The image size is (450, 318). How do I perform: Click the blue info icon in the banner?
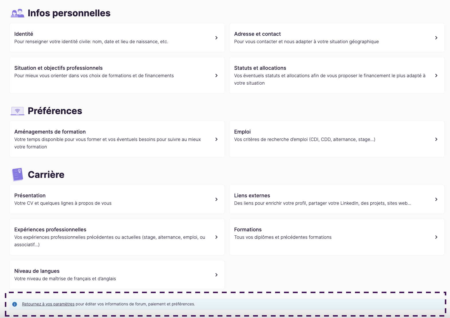tap(15, 304)
